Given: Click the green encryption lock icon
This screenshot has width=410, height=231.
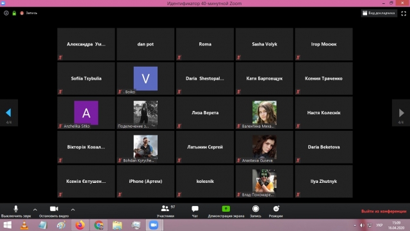Looking at the screenshot, I should click(x=14, y=13).
